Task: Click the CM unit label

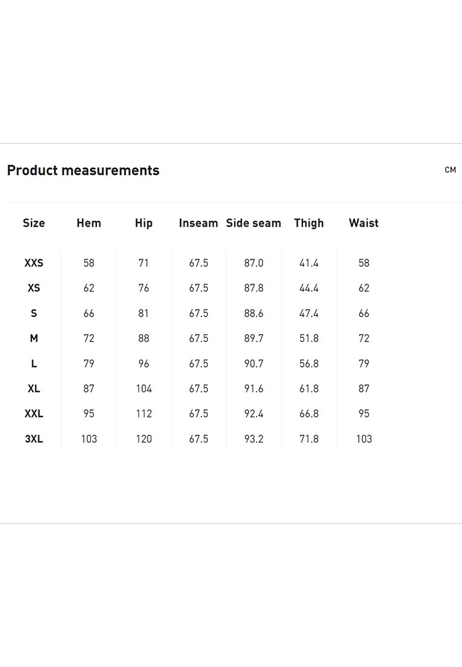Action: (450, 170)
